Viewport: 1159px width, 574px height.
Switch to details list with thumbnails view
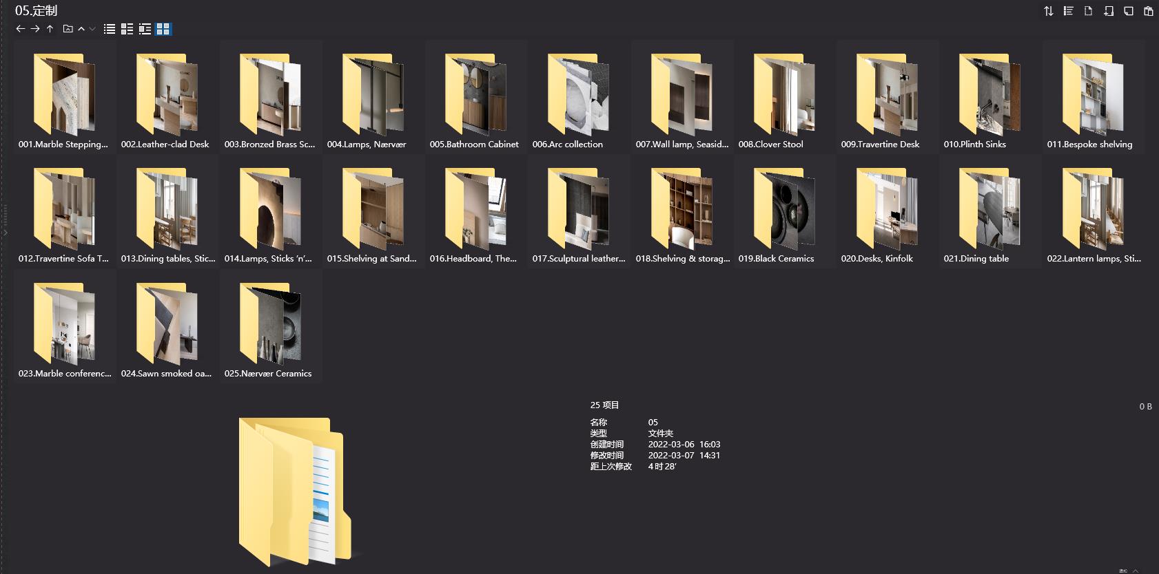pyautogui.click(x=127, y=29)
